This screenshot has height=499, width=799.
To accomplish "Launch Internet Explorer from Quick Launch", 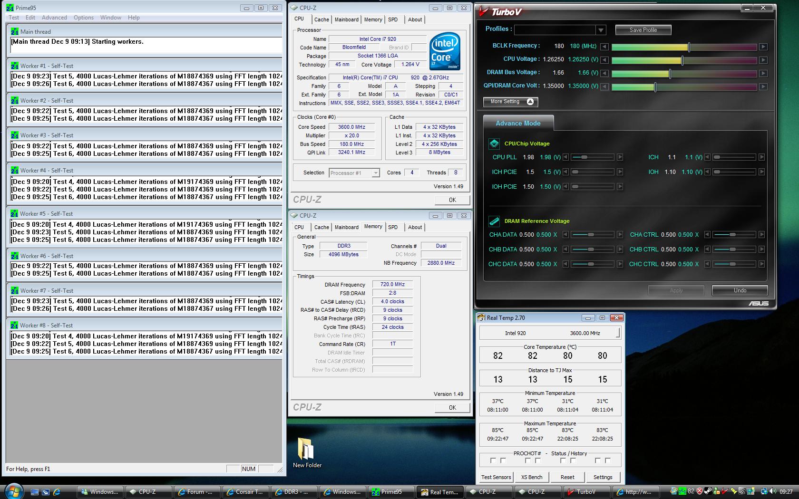I will point(57,492).
